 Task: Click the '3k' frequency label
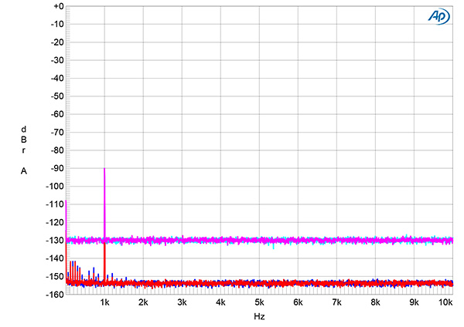click(182, 302)
